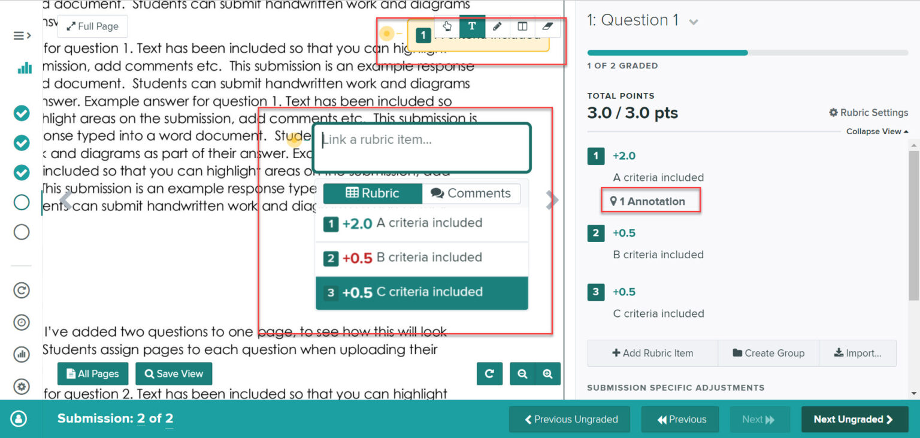Select the fifth ungraded question circle
This screenshot has width=920, height=438.
pyautogui.click(x=22, y=232)
